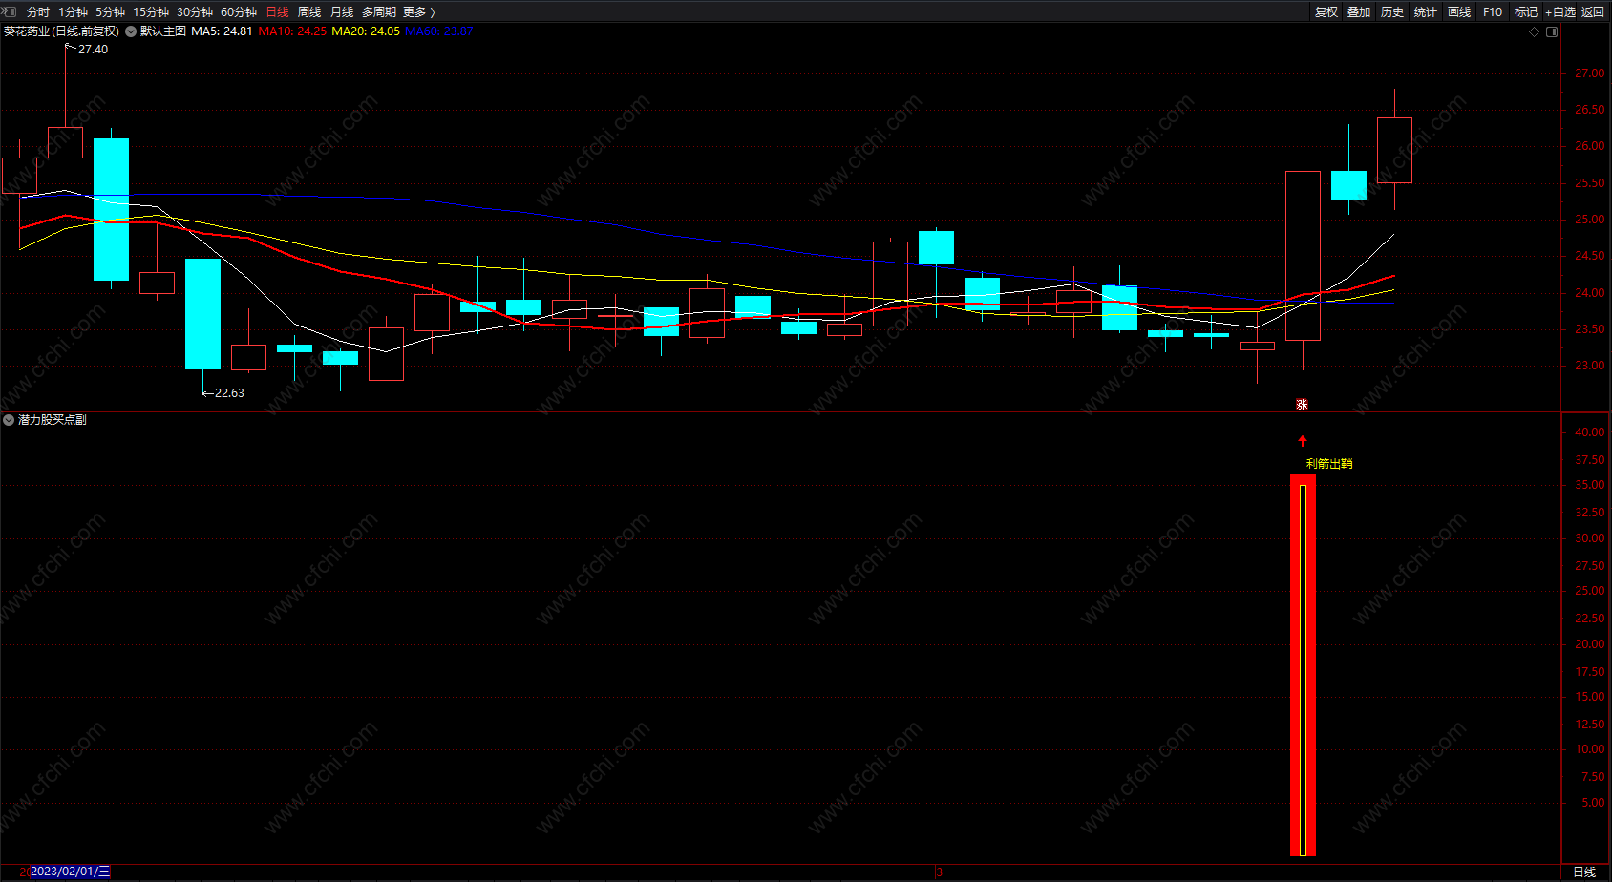
Task: Click the red up-arrow buy signal
Action: click(x=1303, y=441)
